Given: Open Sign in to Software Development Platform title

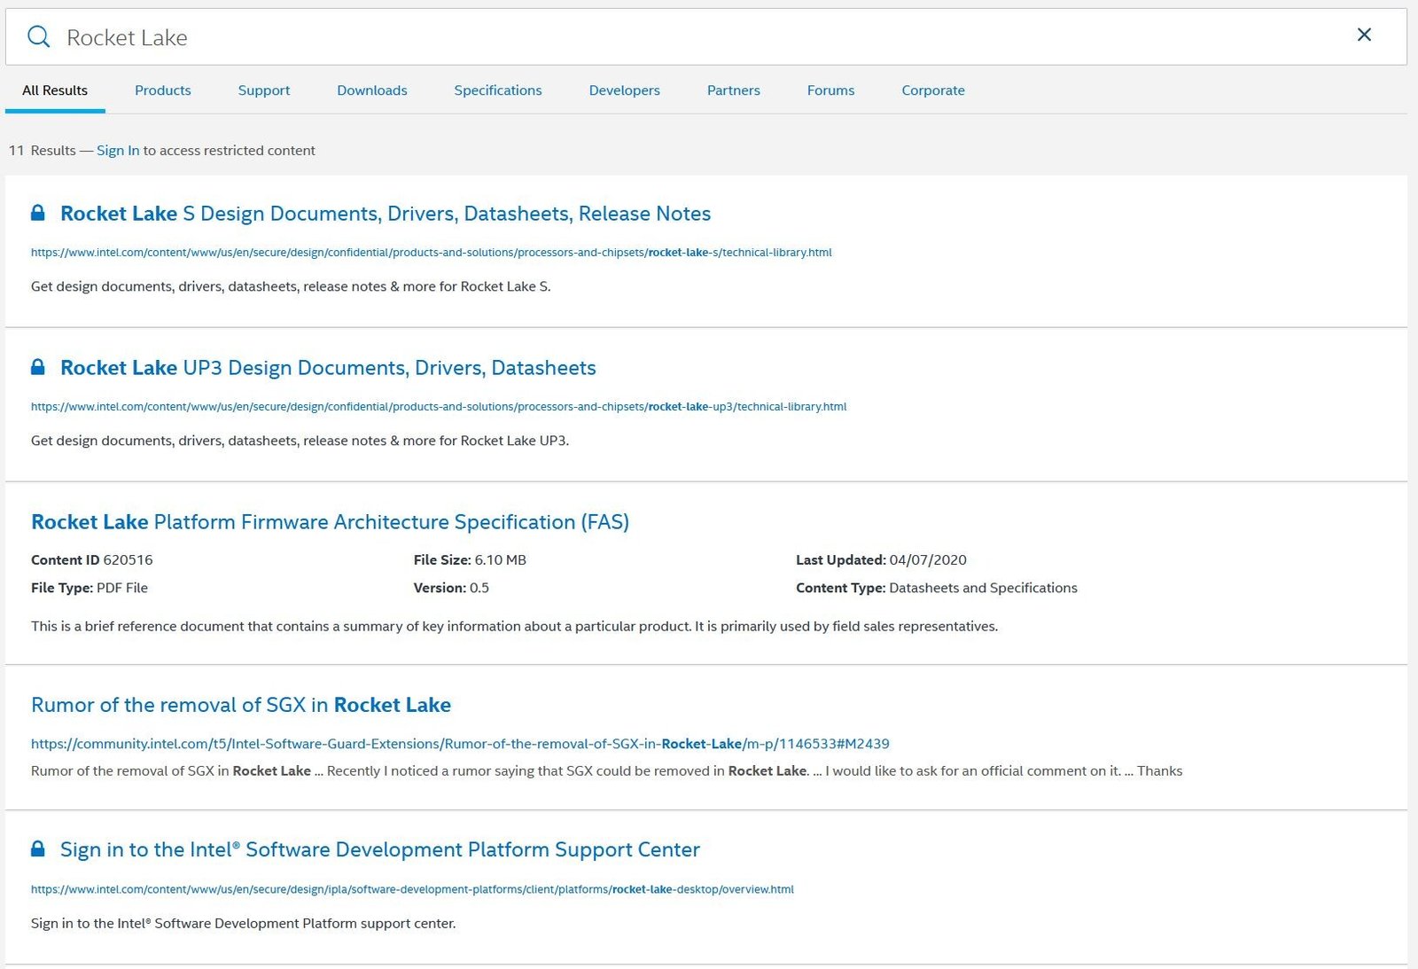Looking at the screenshot, I should 380,849.
